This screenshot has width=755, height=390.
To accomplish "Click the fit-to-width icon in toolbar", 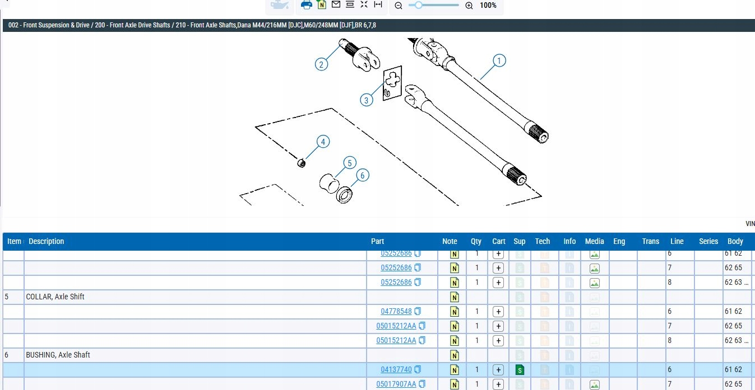I will pyautogui.click(x=378, y=4).
